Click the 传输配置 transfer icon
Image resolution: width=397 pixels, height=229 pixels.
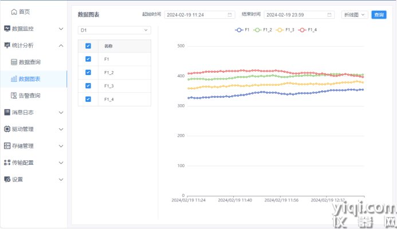click(x=7, y=163)
